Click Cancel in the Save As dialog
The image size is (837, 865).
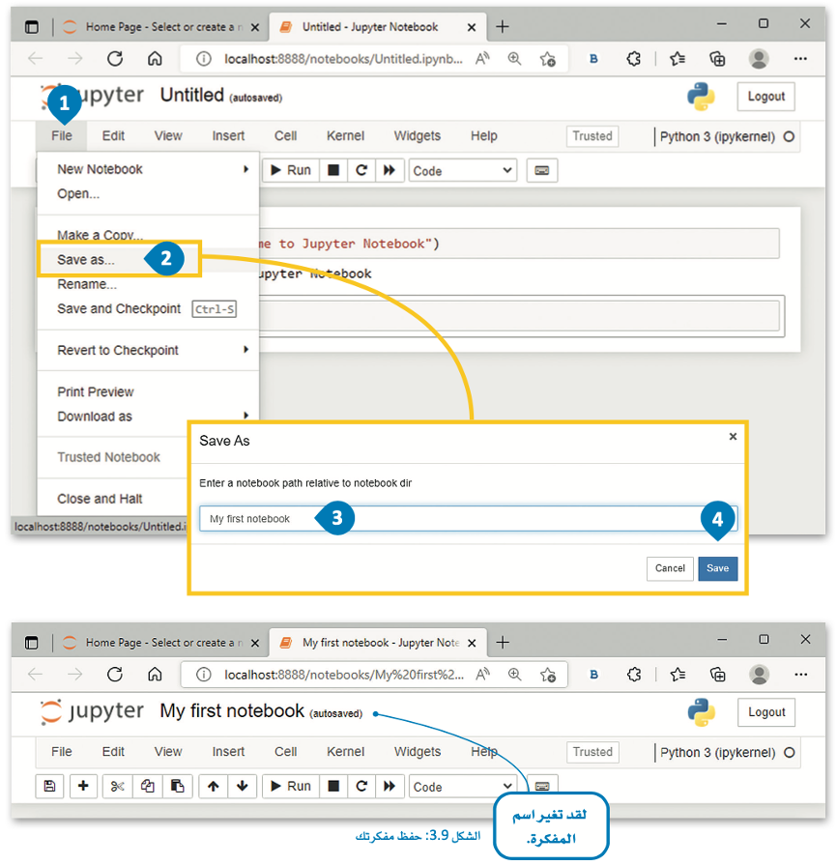670,568
